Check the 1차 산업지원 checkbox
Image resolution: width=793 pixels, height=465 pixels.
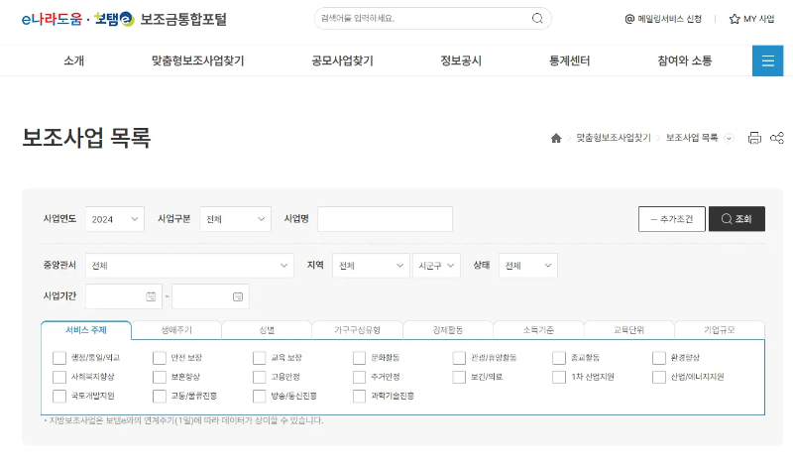(x=559, y=377)
